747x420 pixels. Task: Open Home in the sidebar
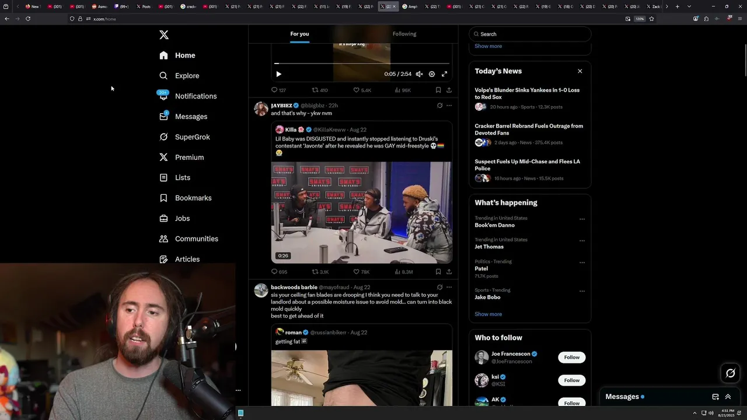pyautogui.click(x=177, y=55)
